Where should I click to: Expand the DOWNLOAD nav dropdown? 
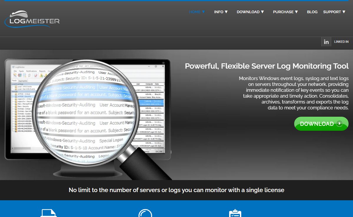pyautogui.click(x=250, y=12)
